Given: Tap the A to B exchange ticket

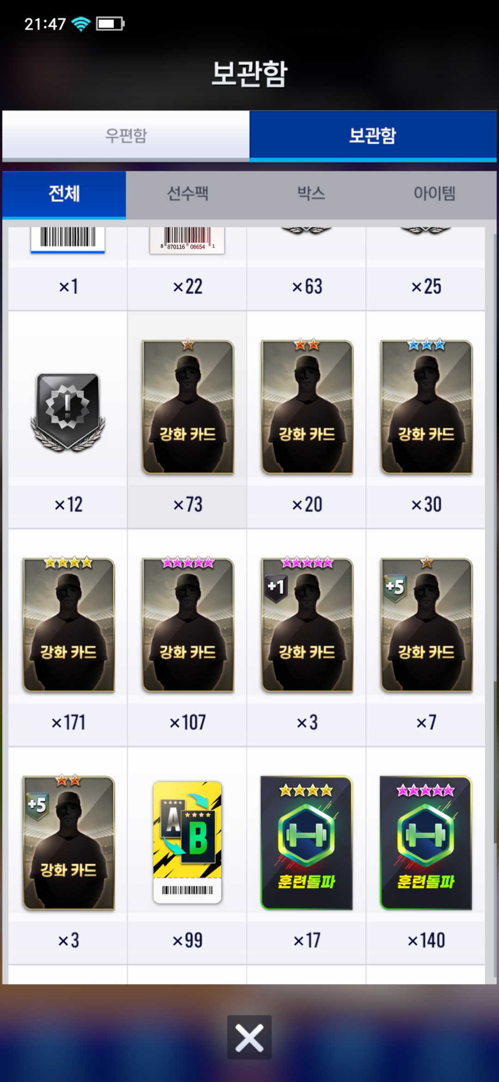Looking at the screenshot, I should [x=188, y=842].
